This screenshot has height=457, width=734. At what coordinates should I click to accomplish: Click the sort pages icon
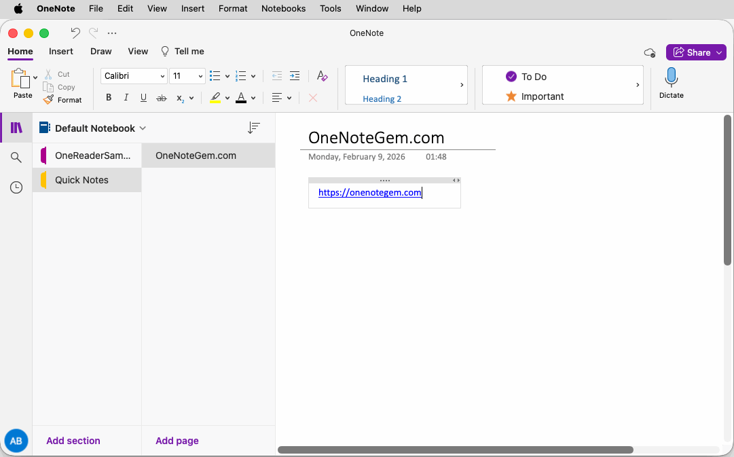coord(254,128)
